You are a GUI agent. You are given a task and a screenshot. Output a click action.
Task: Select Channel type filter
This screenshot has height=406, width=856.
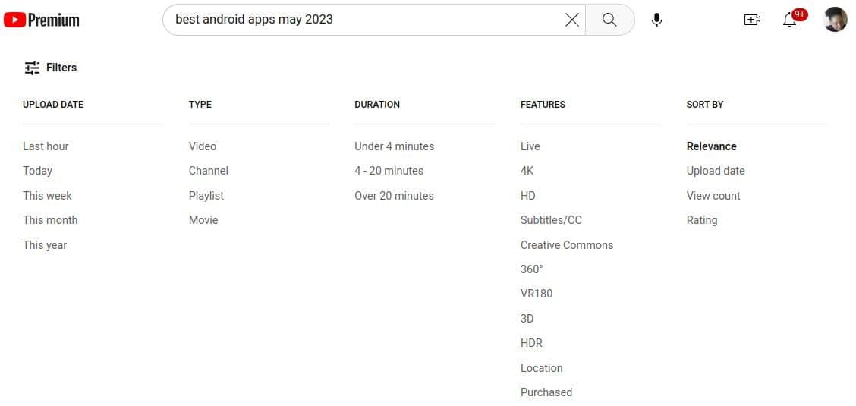209,171
